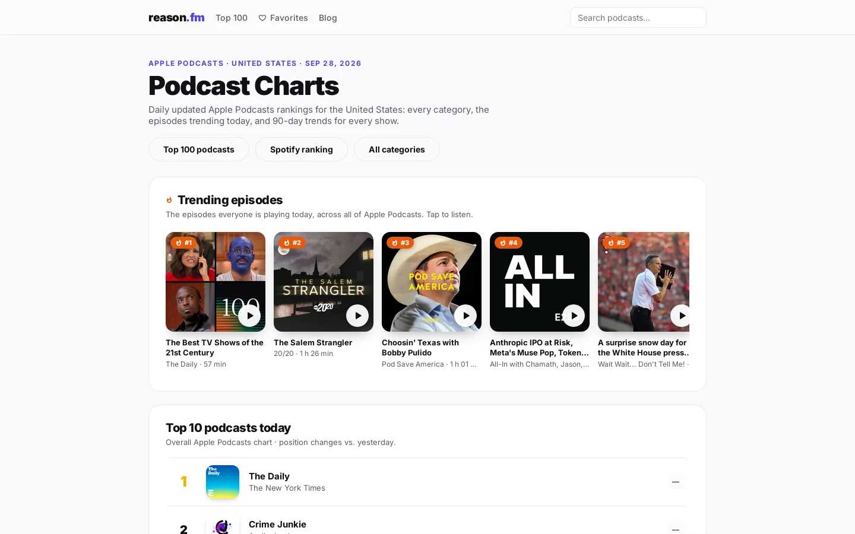Click the #5 trending flame badge
The image size is (855, 534).
point(616,243)
